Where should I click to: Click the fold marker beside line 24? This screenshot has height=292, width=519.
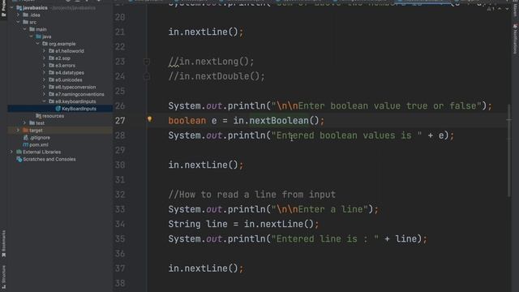pos(147,76)
